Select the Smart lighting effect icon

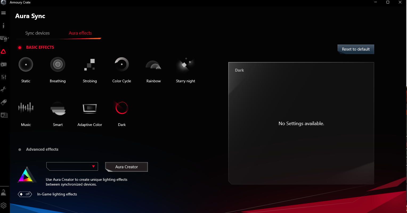(x=58, y=109)
